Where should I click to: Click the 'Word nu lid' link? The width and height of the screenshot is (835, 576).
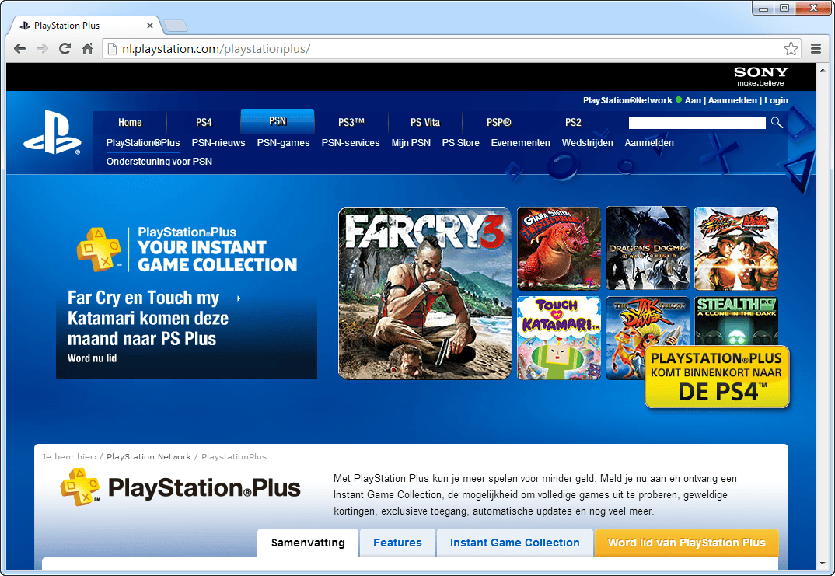click(x=92, y=358)
